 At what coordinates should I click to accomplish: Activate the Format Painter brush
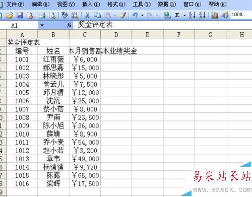coord(123,15)
